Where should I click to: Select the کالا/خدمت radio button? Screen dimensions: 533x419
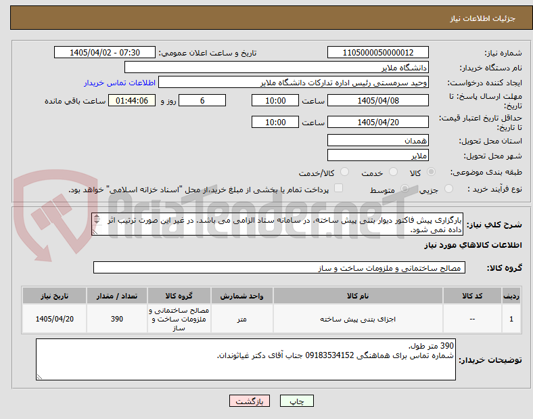(x=344, y=172)
